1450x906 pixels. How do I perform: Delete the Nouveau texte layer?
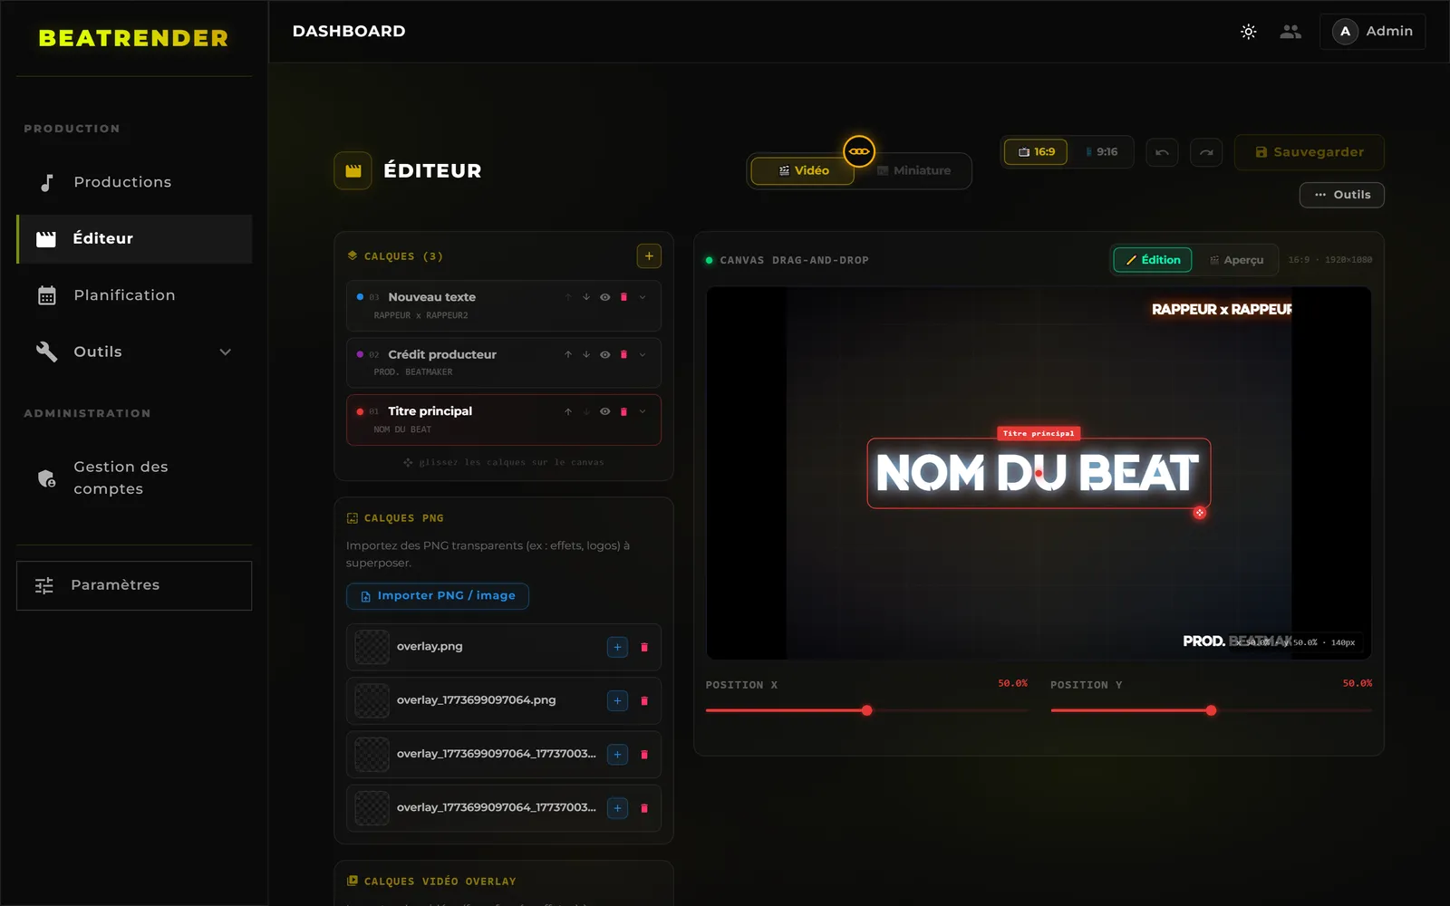(623, 297)
